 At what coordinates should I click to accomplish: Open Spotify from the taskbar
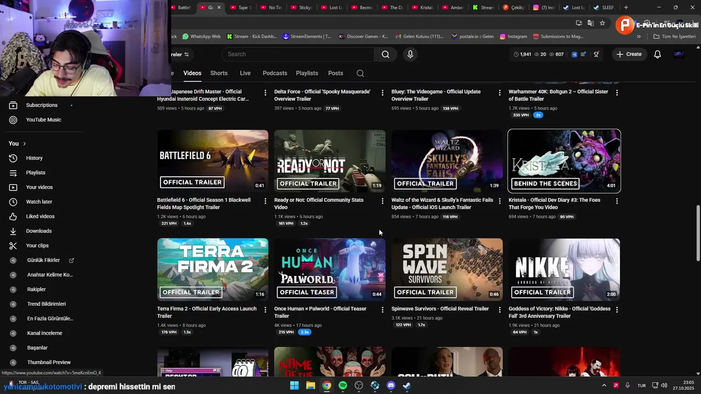tap(343, 385)
